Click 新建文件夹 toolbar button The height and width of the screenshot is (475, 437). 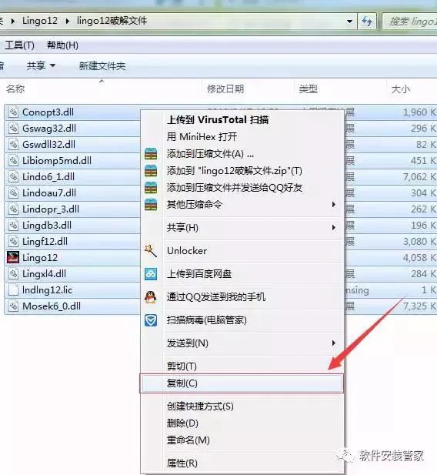click(x=102, y=65)
